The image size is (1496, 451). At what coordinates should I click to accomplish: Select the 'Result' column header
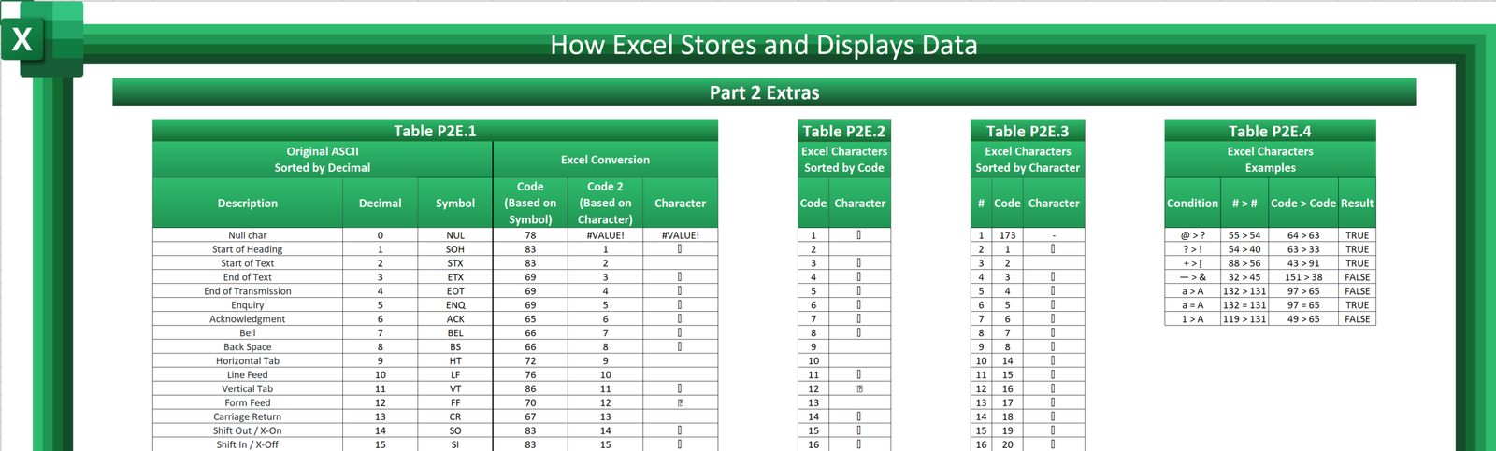[x=1357, y=203]
